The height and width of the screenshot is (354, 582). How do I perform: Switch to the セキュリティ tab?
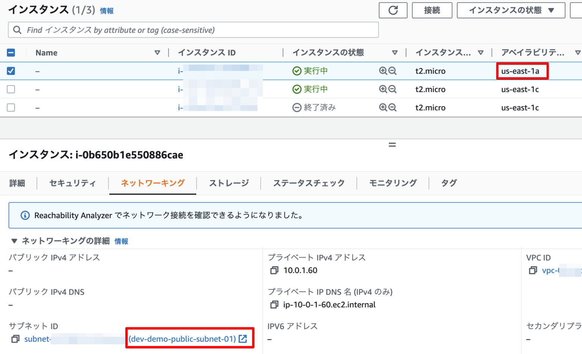[72, 183]
